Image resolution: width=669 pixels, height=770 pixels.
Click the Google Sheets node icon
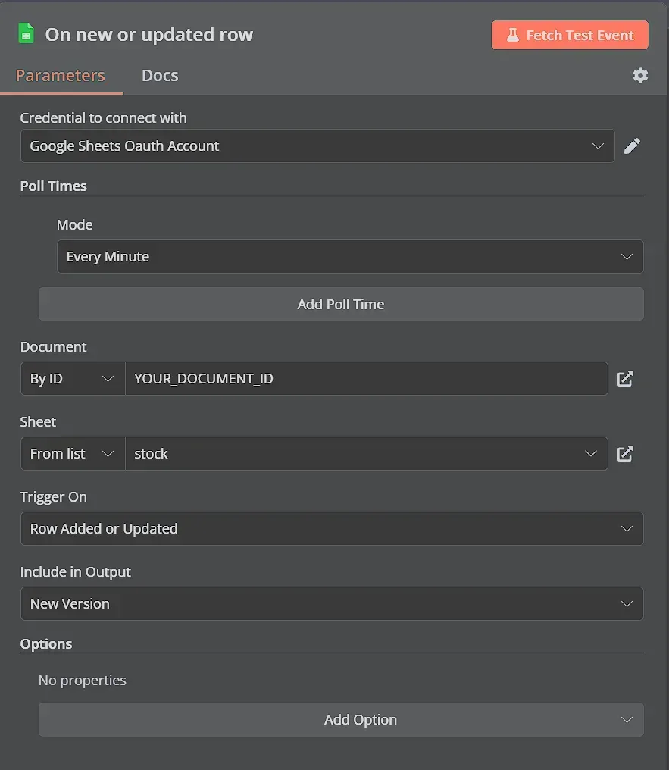[x=26, y=33]
